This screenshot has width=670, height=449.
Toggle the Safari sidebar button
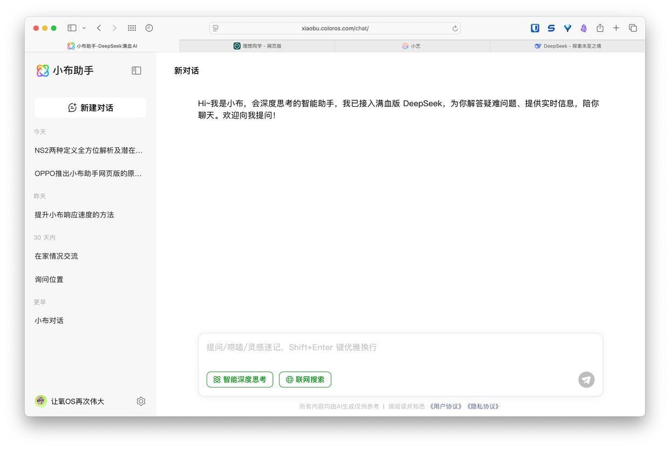click(72, 27)
